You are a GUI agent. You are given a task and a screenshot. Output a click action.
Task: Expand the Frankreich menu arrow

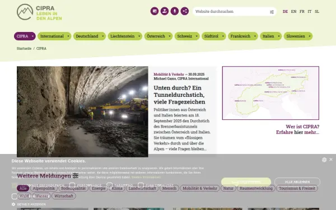tap(255, 36)
